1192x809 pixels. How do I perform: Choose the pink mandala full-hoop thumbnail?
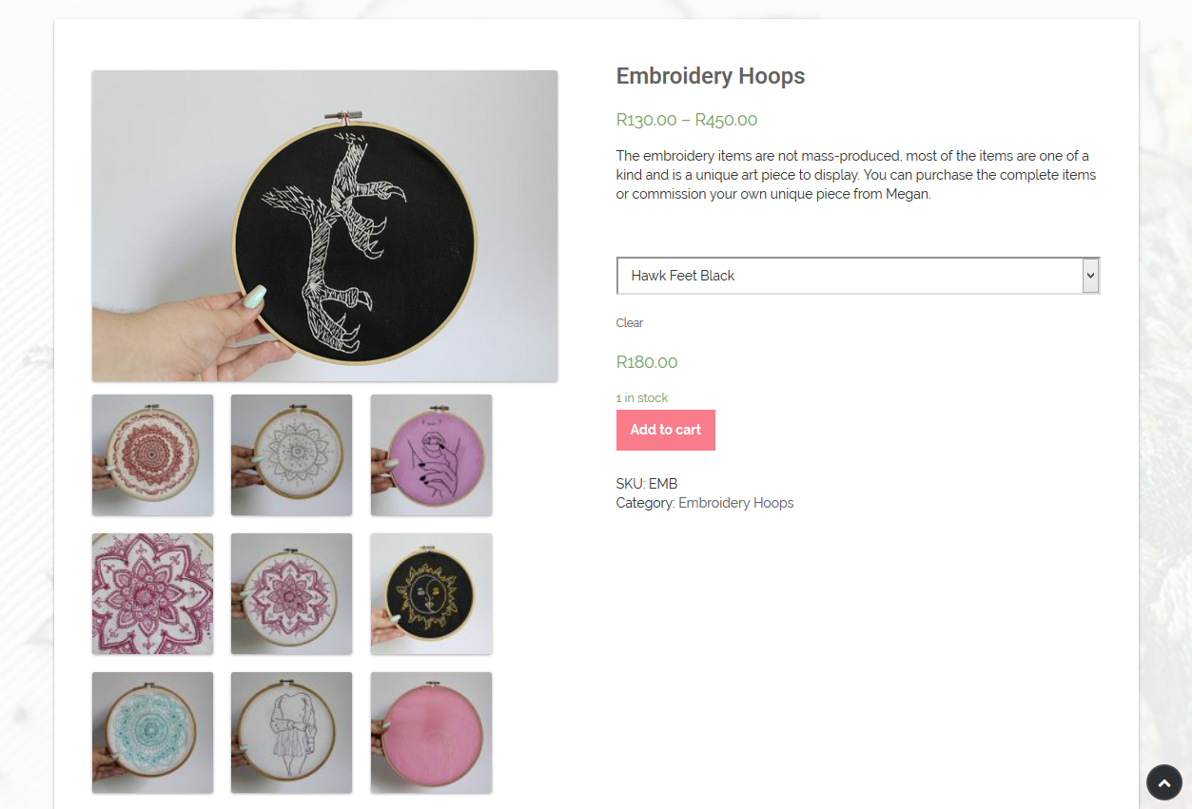click(291, 594)
